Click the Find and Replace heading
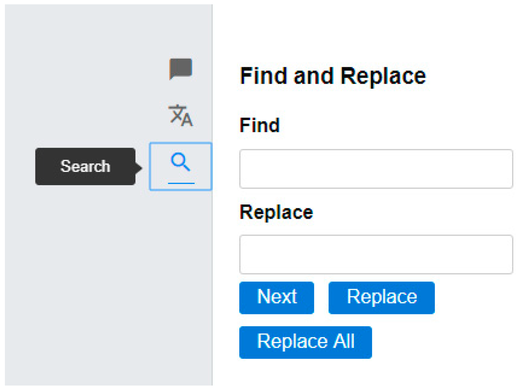 point(333,76)
